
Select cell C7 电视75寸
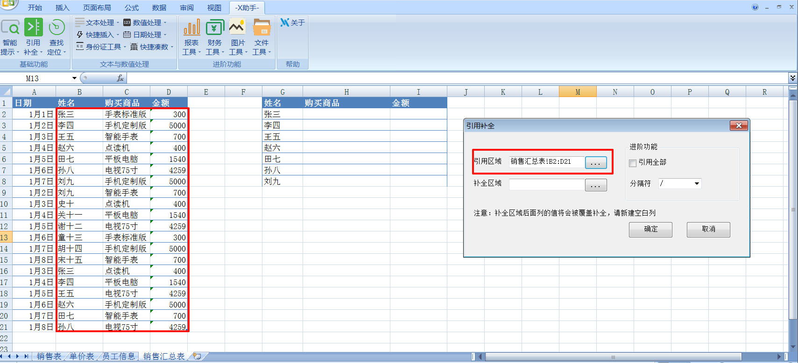[x=127, y=170]
